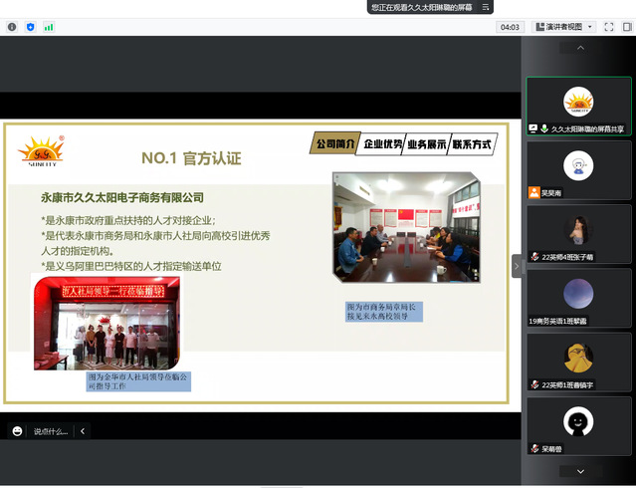Toggle the side panel layout icon
The height and width of the screenshot is (488, 636).
coord(627,27)
